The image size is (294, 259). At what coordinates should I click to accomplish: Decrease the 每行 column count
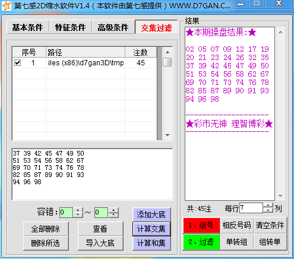pos(268,210)
